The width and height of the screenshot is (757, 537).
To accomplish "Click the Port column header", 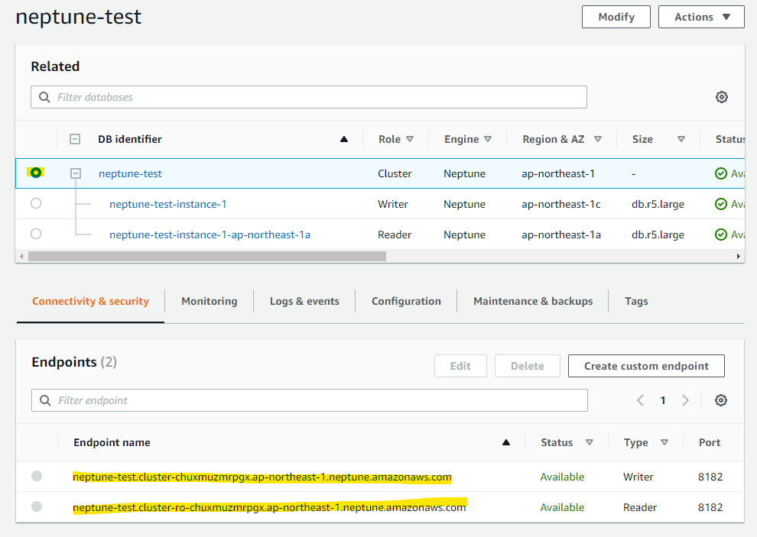I will (x=709, y=442).
